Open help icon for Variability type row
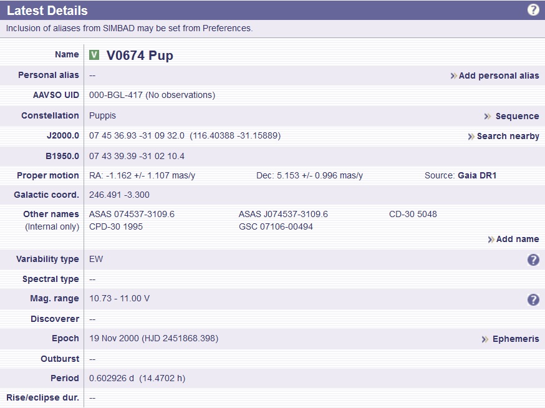 [533, 260]
